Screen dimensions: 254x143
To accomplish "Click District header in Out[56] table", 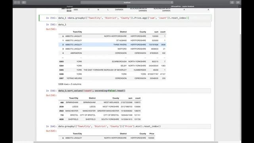I will [123, 32].
